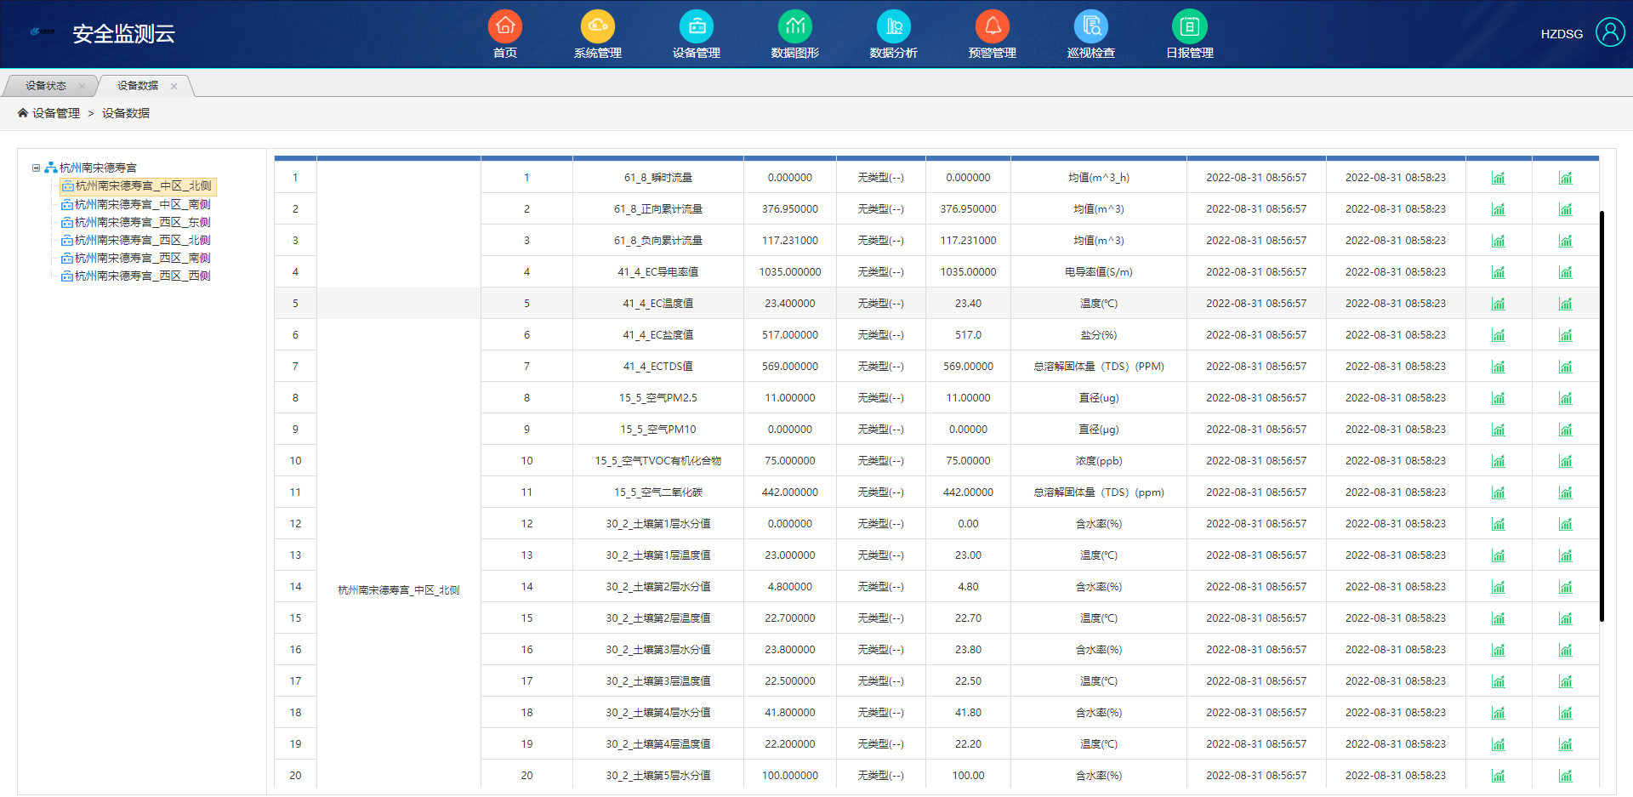1633x797 pixels.
Task: Click first chart icon for 41_4_EC盐度值 row
Action: click(x=1499, y=335)
